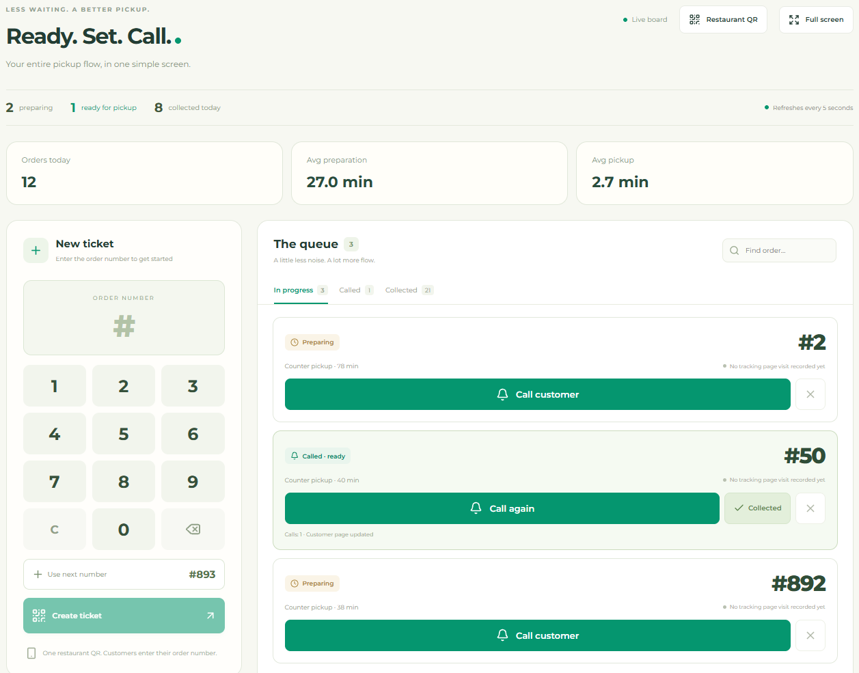Click the Avg pickup stat card
The image size is (859, 673).
(715, 173)
